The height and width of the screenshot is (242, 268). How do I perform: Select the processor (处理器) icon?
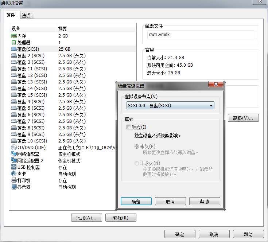coord(14,43)
